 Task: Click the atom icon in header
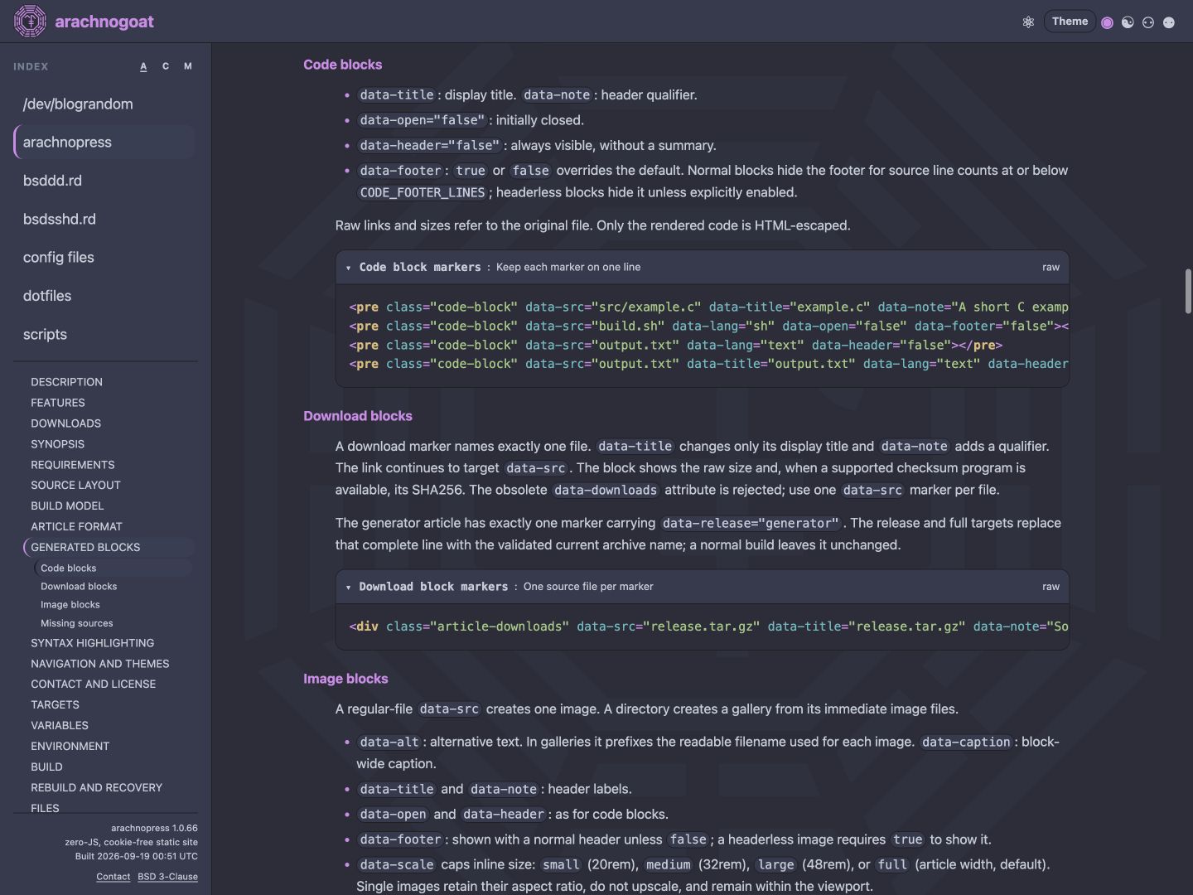tap(1028, 22)
